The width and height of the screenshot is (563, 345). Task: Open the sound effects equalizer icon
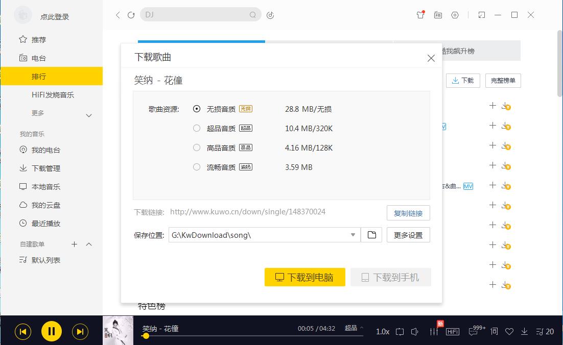433,331
